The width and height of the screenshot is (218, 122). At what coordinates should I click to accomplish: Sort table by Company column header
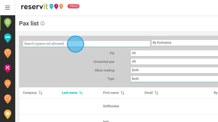(x=30, y=93)
